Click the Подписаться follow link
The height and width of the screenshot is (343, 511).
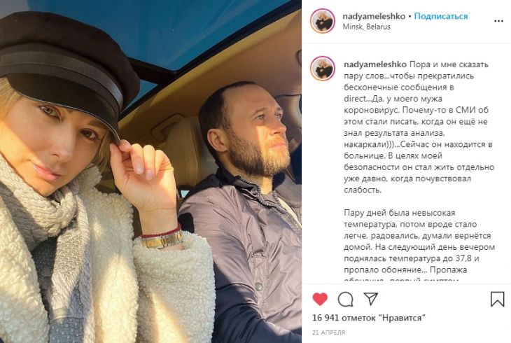click(x=441, y=16)
